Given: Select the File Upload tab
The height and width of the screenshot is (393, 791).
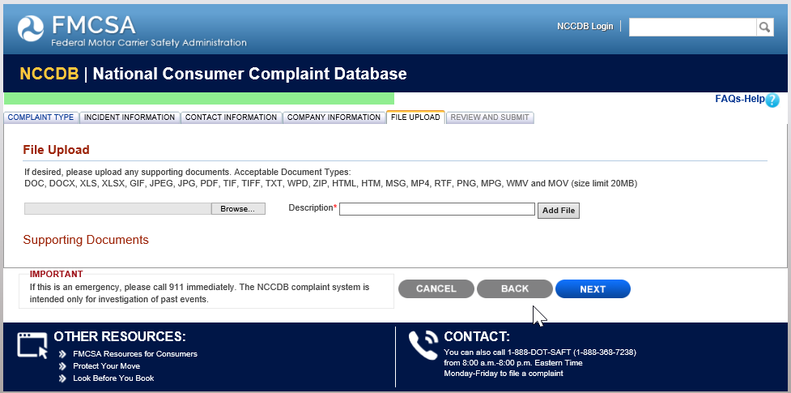Looking at the screenshot, I should pyautogui.click(x=415, y=117).
